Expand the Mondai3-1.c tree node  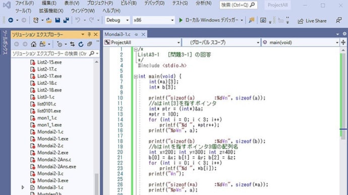[23, 187]
